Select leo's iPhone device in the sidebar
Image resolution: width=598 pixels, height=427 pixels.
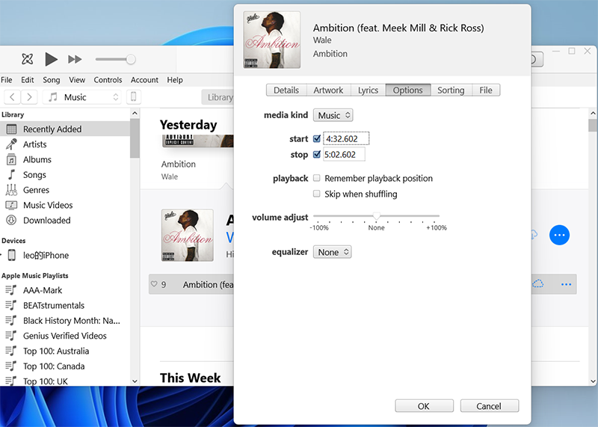[x=46, y=256]
